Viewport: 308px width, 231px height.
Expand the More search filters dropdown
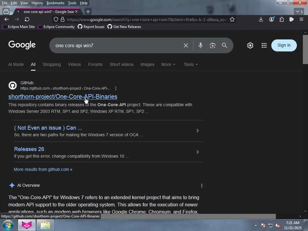168,64
